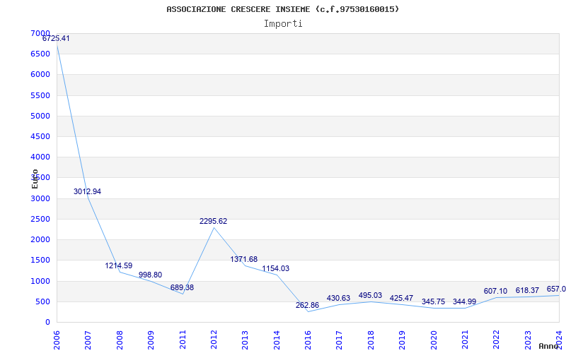The image size is (566, 353).
Task: Click data label 495.03
Action: point(370,295)
